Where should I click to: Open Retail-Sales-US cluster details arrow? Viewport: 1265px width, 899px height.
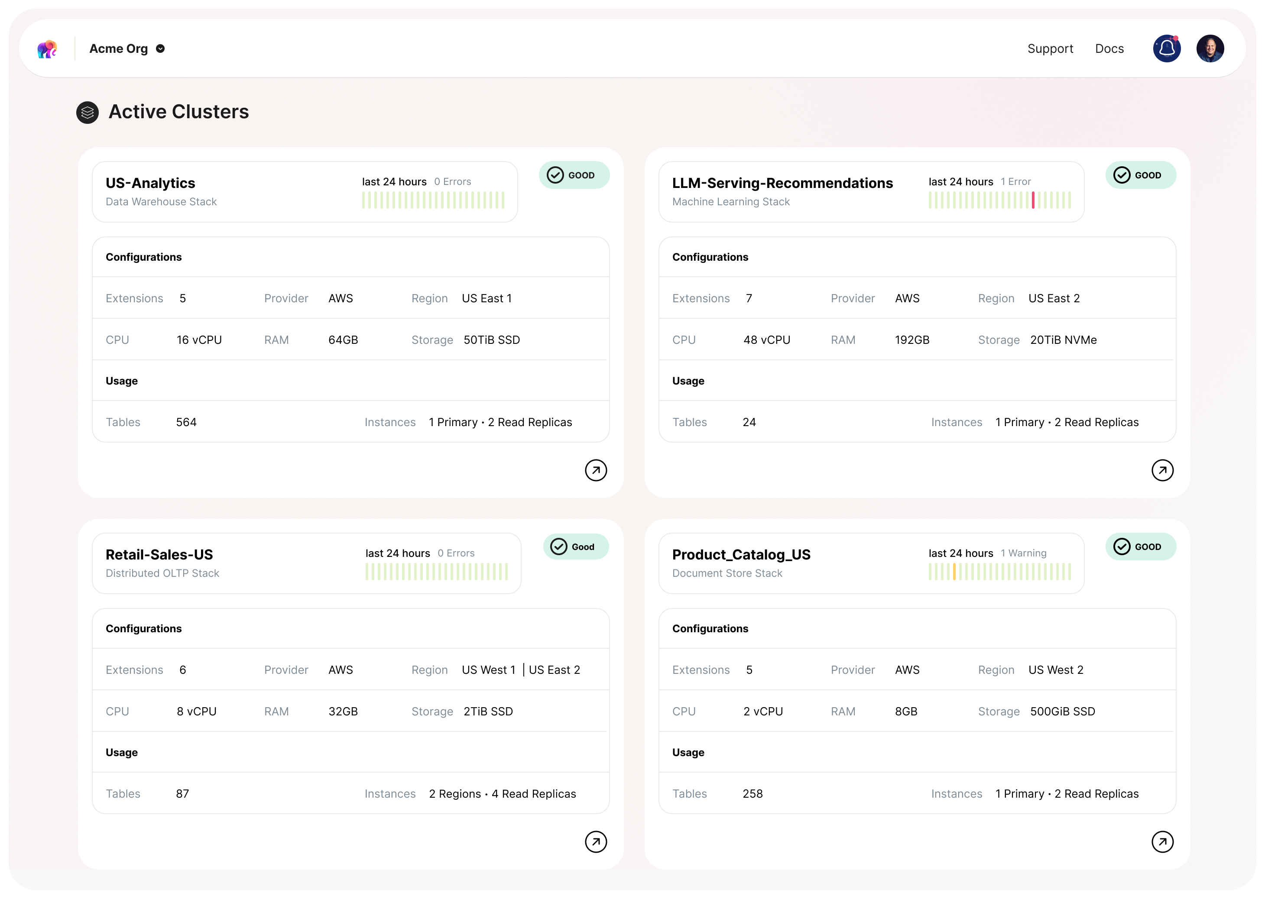tap(595, 841)
